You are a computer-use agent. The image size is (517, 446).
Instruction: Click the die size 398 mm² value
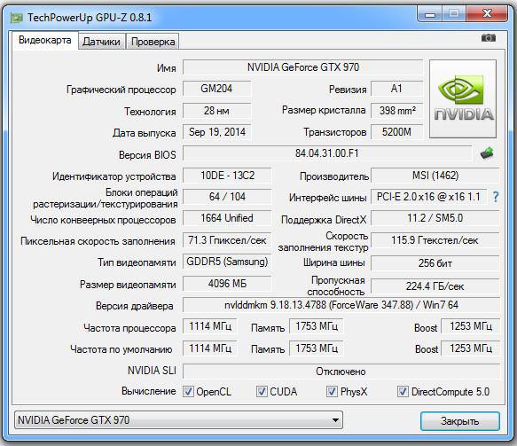tap(396, 111)
